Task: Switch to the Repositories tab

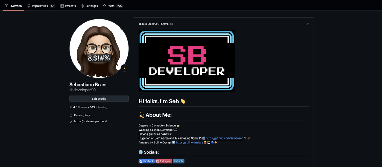Action: [41, 6]
